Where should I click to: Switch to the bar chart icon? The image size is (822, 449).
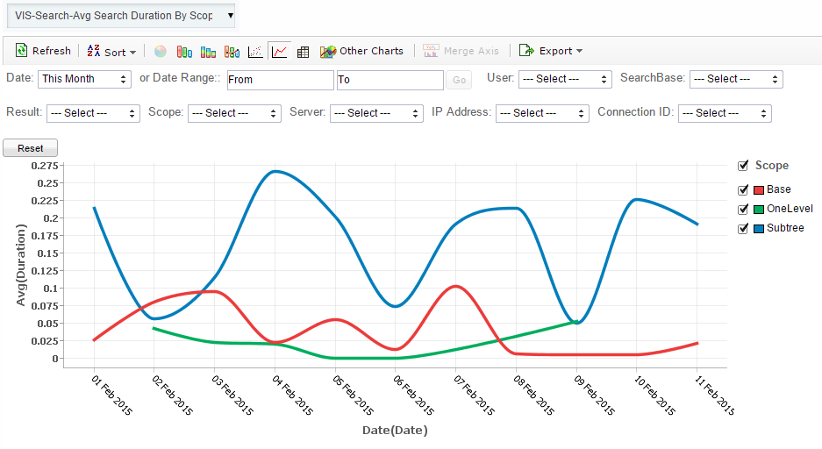[x=184, y=52]
